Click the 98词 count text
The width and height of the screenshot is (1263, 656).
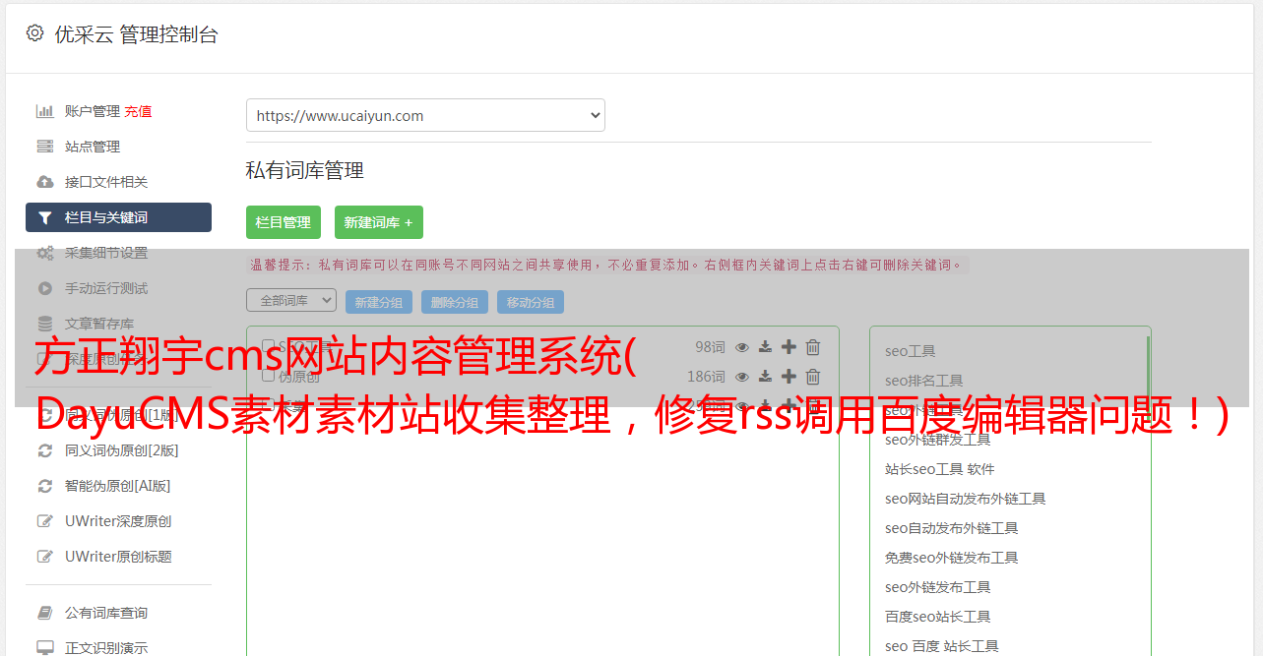pyautogui.click(x=710, y=347)
